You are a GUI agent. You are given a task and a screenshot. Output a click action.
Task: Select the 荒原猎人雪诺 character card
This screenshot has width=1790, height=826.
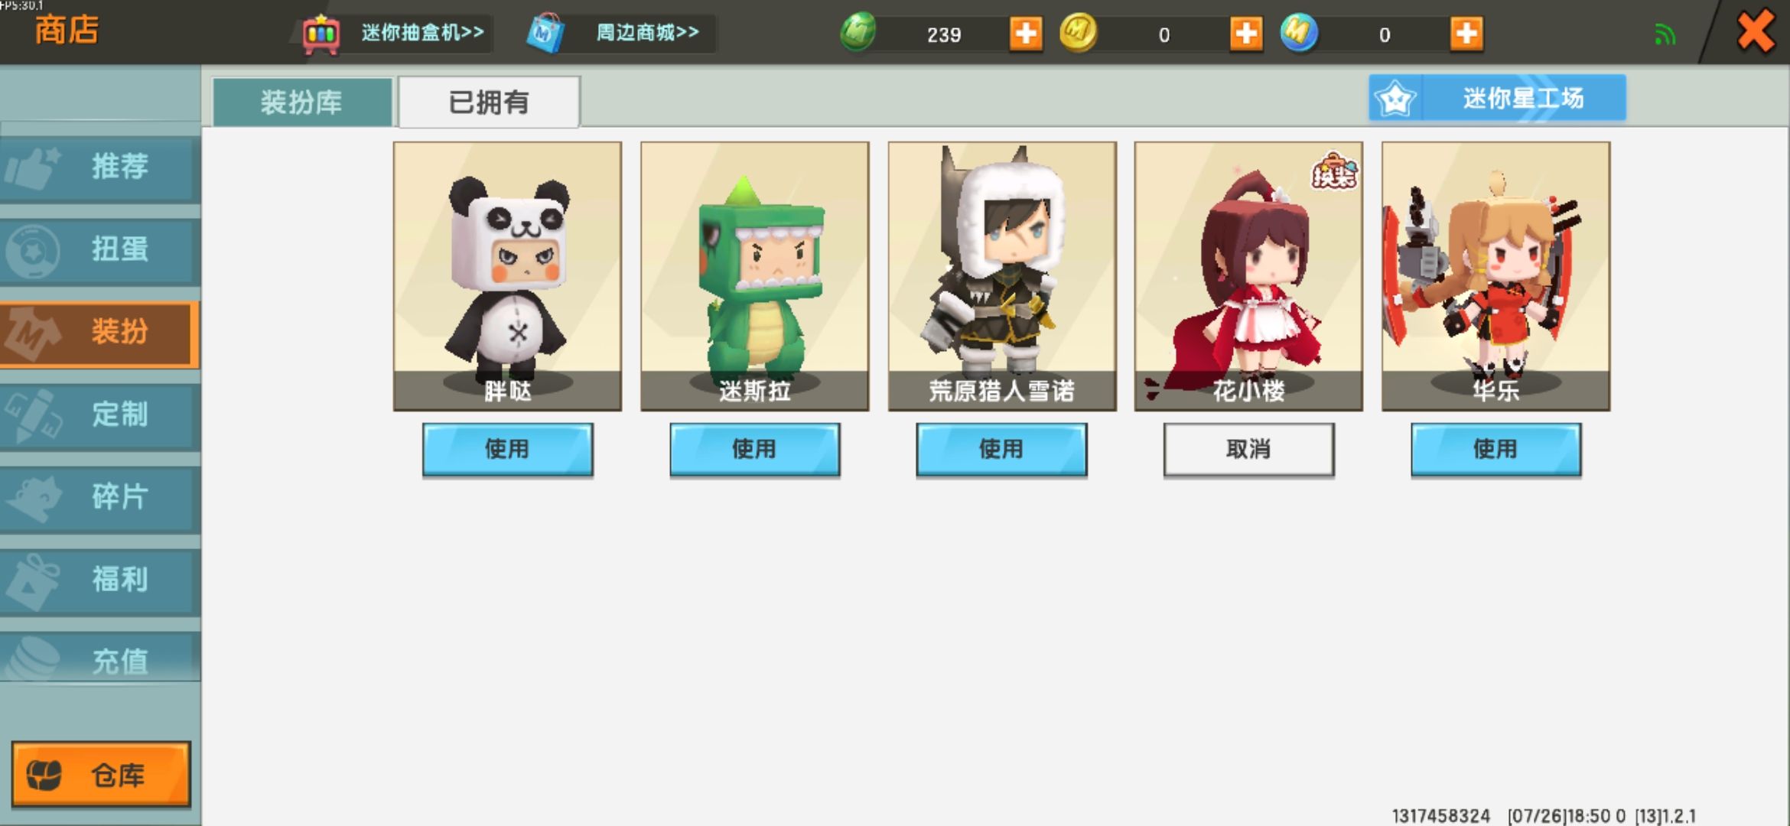click(1002, 276)
